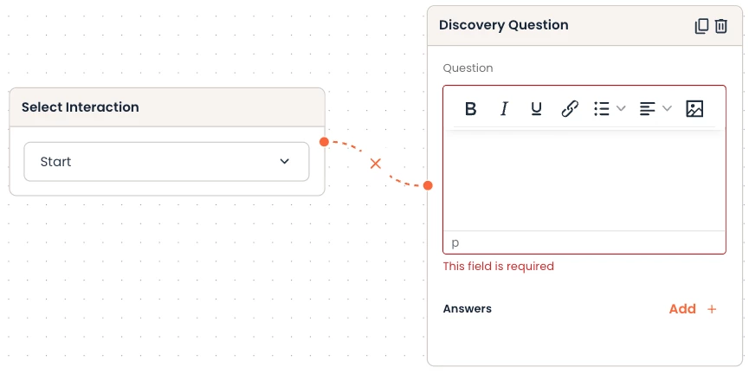Remove the connection via orange X
Image resolution: width=749 pixels, height=374 pixels.
point(376,163)
